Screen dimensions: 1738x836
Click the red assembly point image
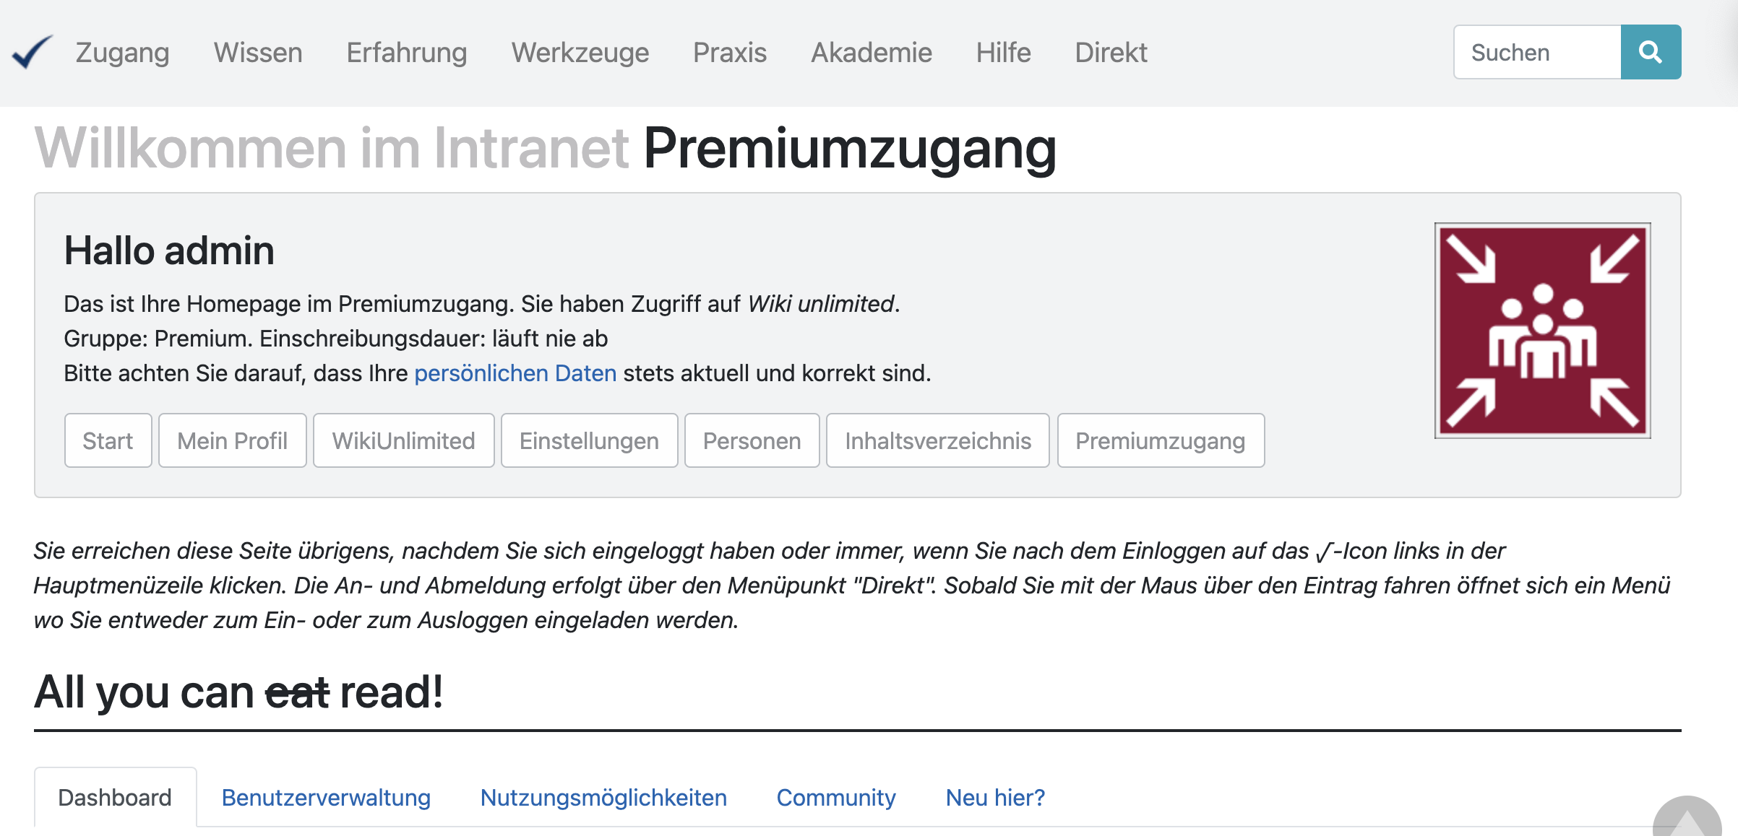(1542, 331)
